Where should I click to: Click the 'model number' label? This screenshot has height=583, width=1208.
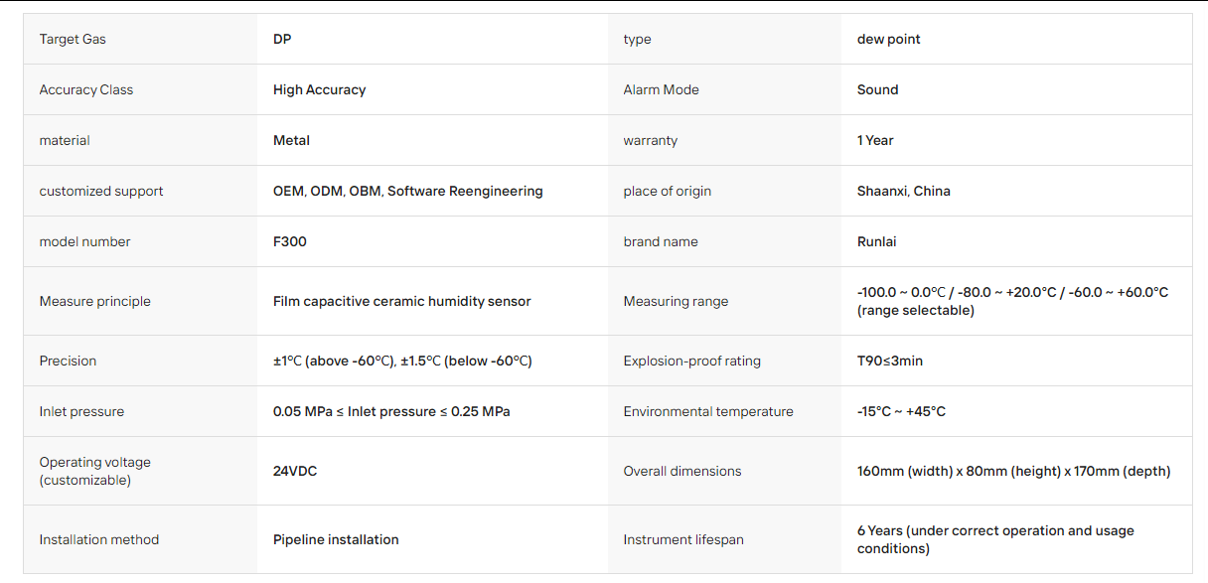click(85, 241)
